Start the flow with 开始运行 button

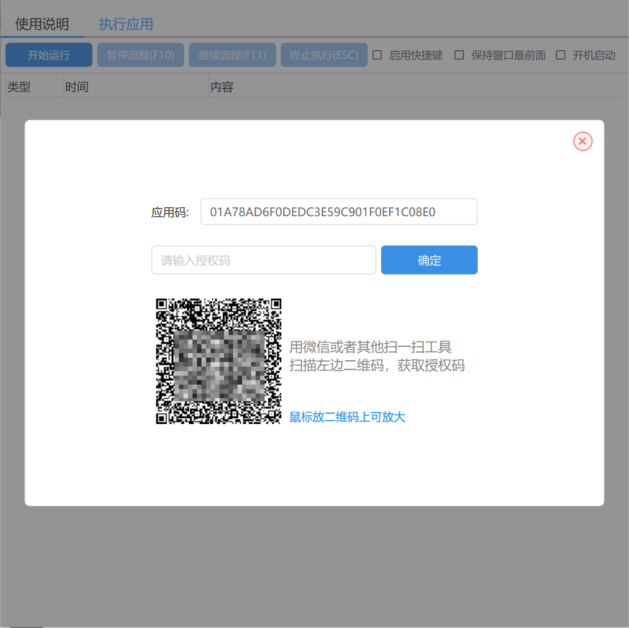[49, 55]
